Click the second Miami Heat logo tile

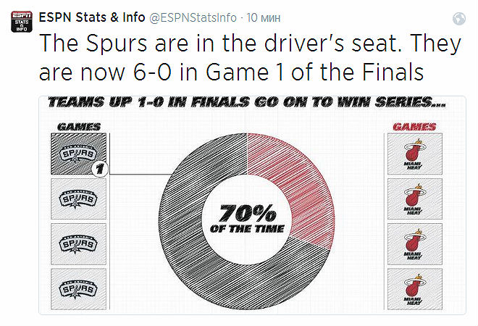(414, 198)
